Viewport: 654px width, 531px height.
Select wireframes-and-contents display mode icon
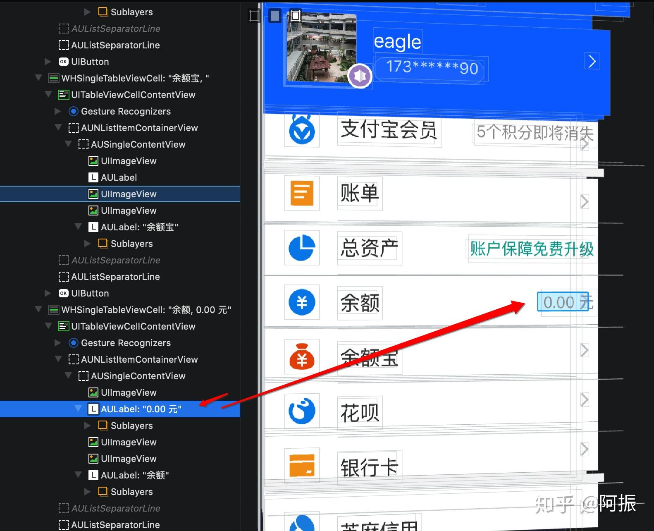pyautogui.click(x=295, y=16)
